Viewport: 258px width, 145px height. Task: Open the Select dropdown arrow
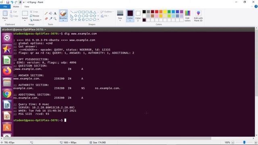(25, 21)
